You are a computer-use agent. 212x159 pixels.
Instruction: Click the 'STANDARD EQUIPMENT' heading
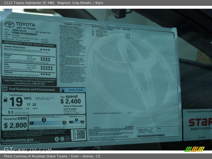[x=73, y=24]
